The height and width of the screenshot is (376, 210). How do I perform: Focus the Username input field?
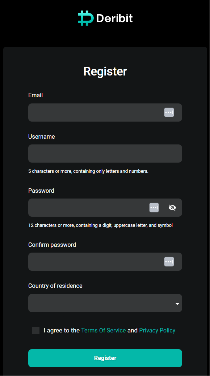[105, 154]
